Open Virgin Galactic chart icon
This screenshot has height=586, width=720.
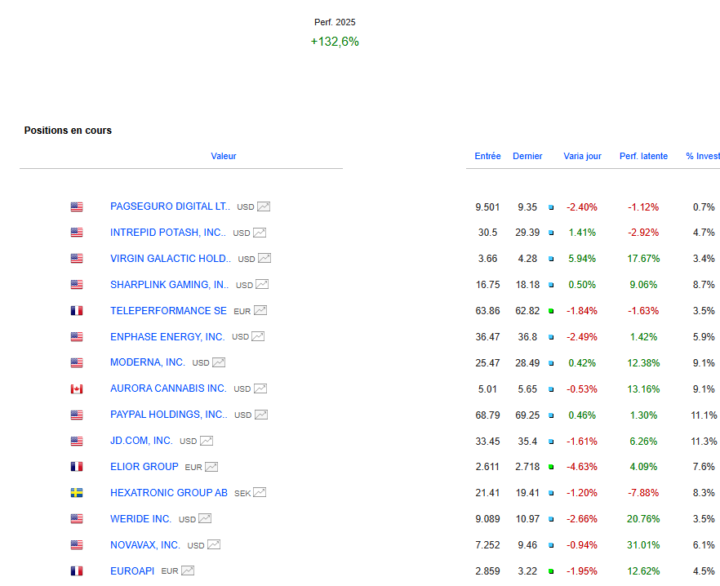264,259
